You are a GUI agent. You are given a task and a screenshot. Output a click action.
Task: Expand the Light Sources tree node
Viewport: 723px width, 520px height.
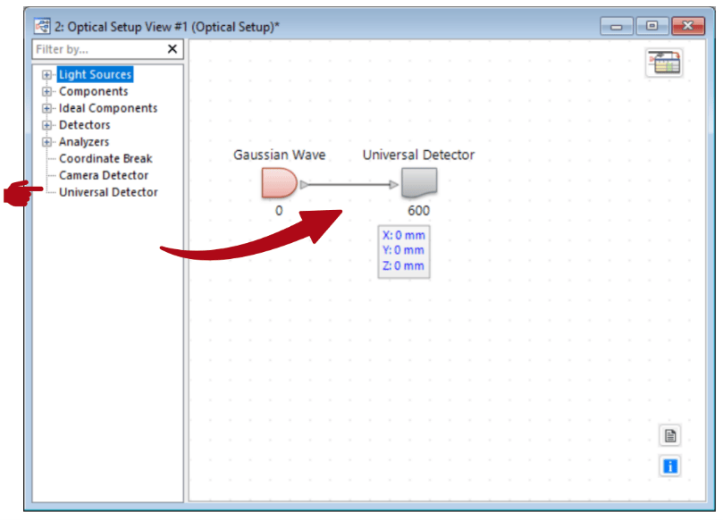click(47, 75)
